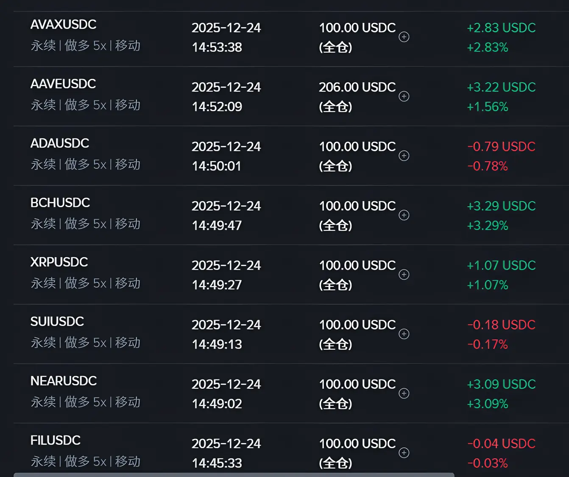Add margin to the BCHUSDC position
This screenshot has width=569, height=477.
tap(404, 215)
